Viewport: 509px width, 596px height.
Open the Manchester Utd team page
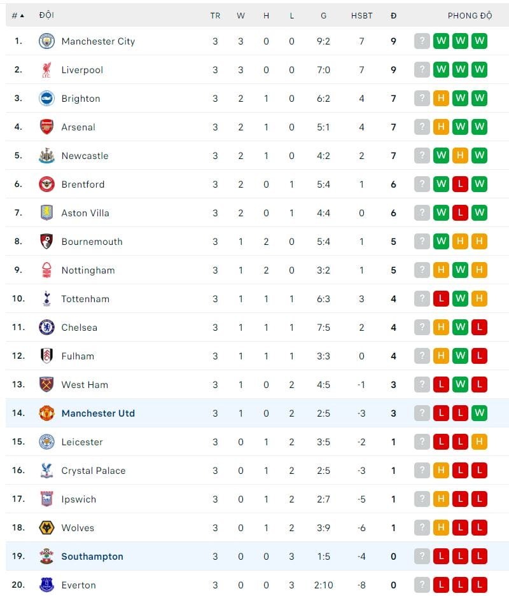98,413
